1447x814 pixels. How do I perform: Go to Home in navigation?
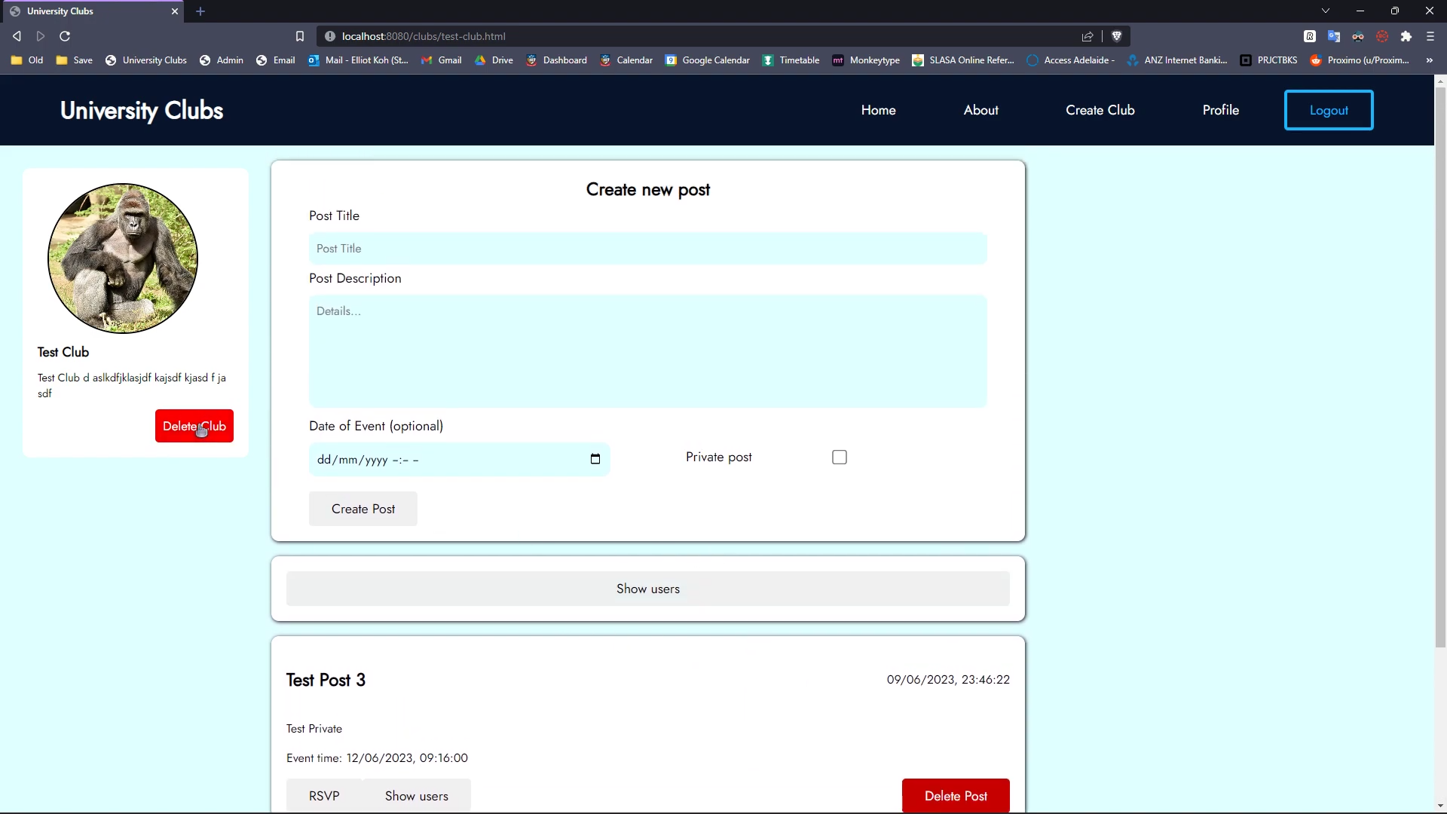click(x=878, y=110)
